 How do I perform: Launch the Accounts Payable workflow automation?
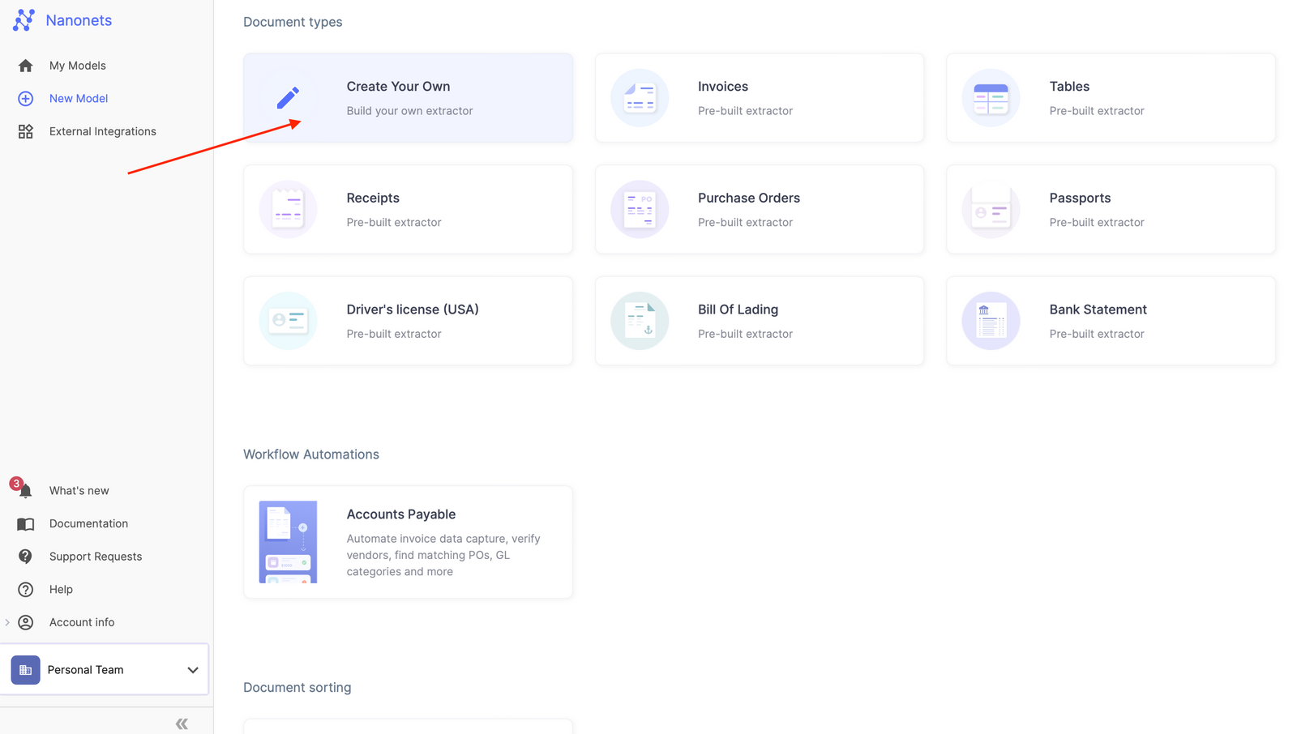coord(408,541)
